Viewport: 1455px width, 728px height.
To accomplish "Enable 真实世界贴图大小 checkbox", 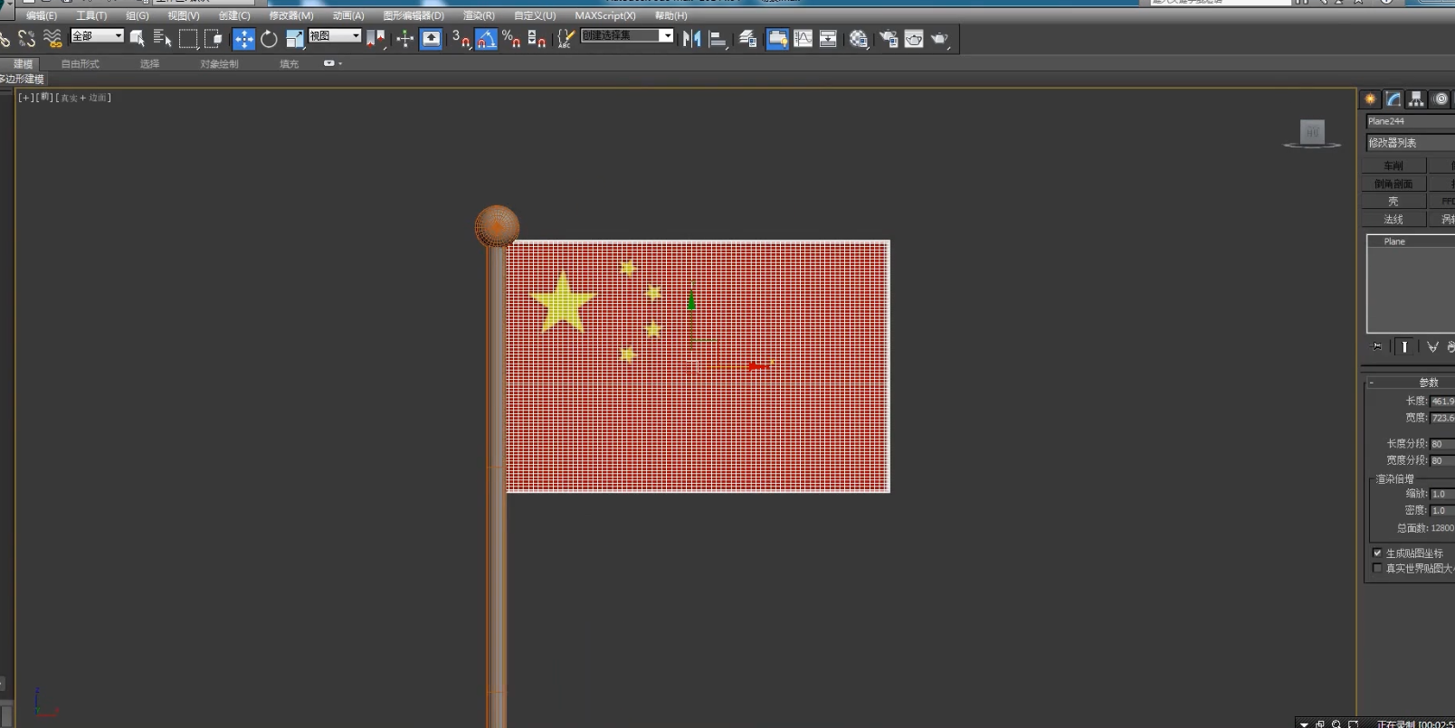I will 1377,568.
